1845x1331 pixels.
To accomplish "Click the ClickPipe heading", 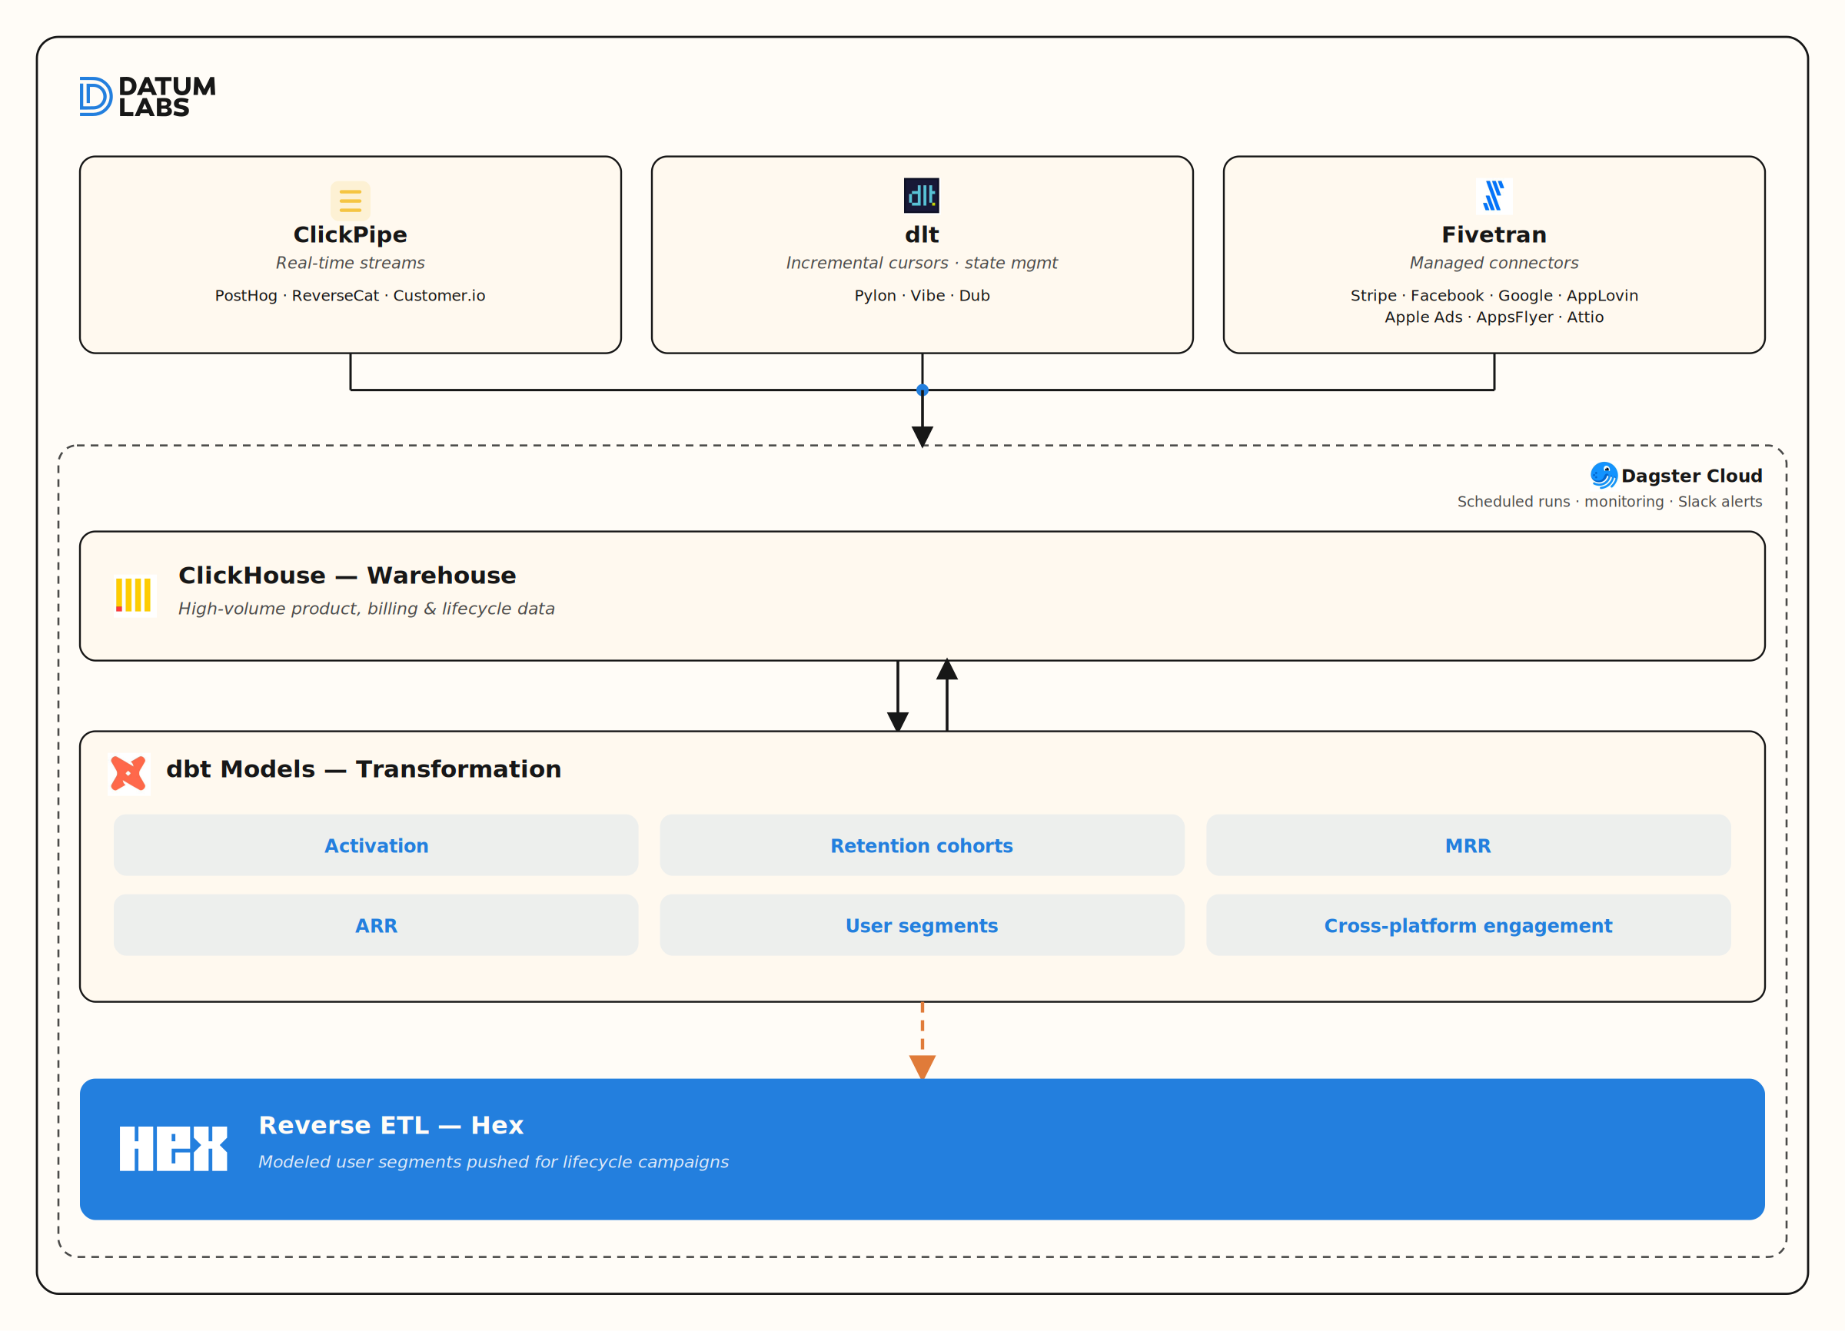I will 351,235.
